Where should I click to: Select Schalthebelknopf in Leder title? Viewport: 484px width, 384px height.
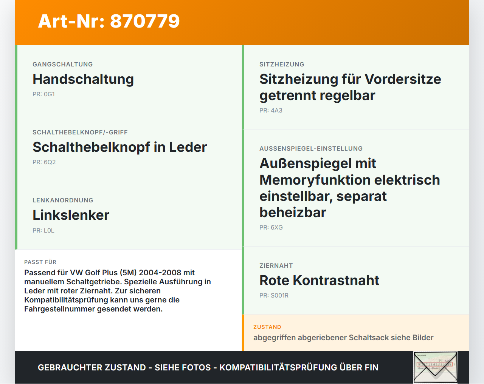[x=119, y=147]
